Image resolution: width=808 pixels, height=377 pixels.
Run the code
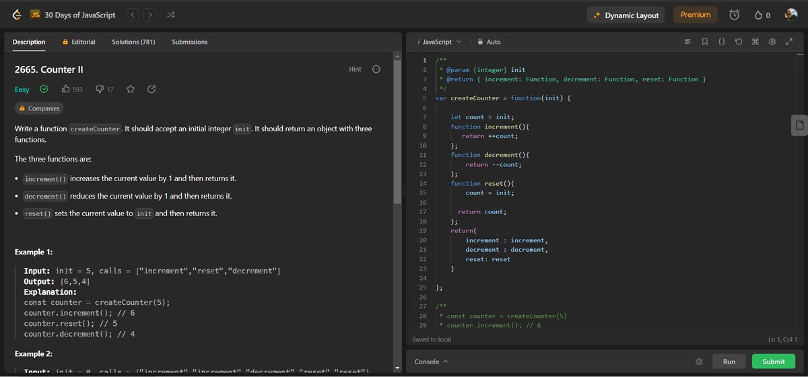pyautogui.click(x=729, y=362)
